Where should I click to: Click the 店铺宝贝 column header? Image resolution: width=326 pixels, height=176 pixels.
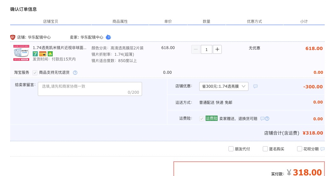tap(51, 22)
